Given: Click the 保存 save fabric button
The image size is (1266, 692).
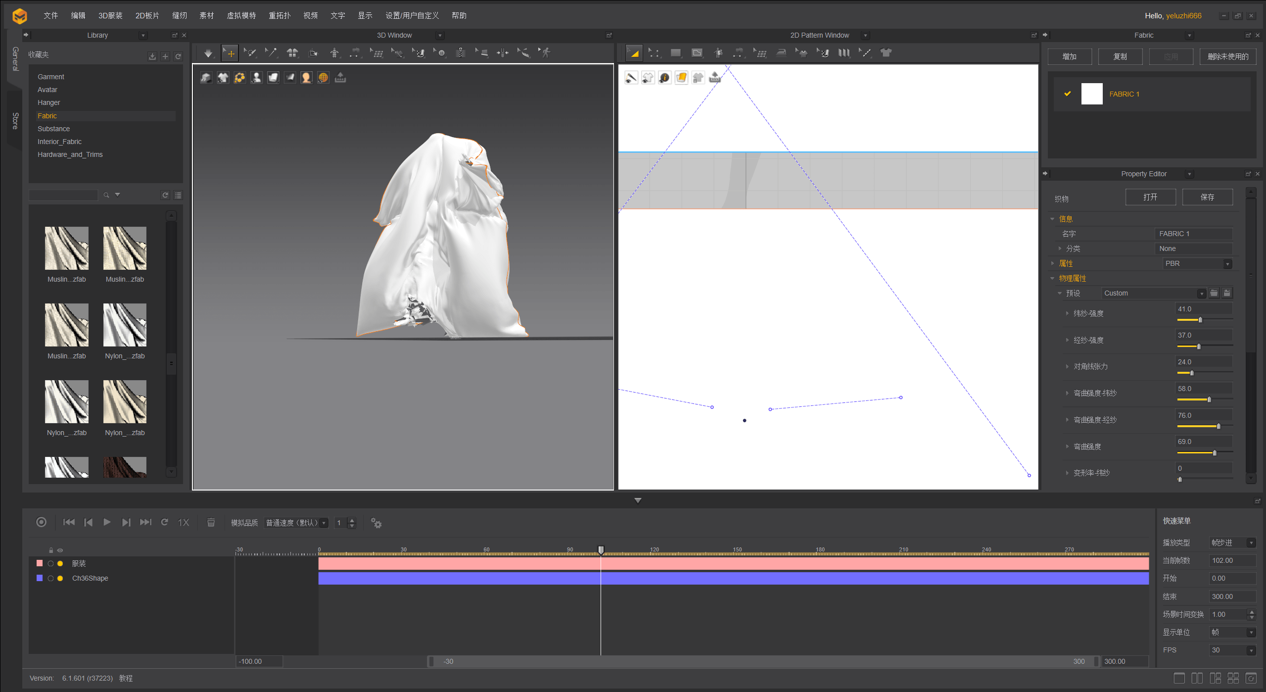Looking at the screenshot, I should pyautogui.click(x=1207, y=197).
